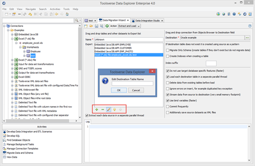Click Cancel in Edit Destination dialog

[x=136, y=90]
